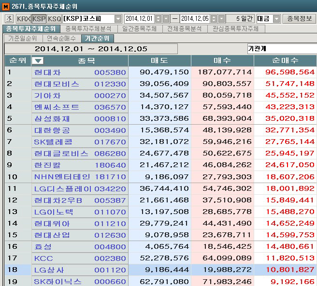The height and width of the screenshot is (286, 317).
Task: Adjust the end date stepper arrows
Action: point(214,19)
